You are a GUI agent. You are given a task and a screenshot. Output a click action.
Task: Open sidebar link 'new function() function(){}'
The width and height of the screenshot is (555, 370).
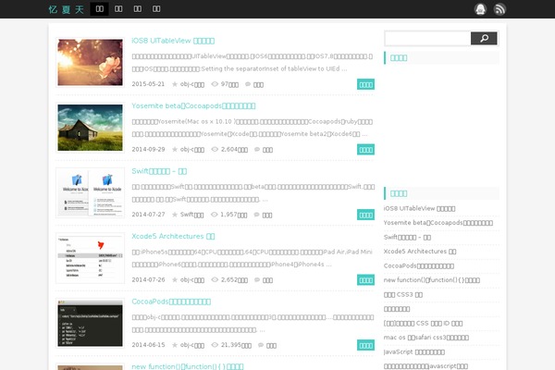click(x=432, y=280)
